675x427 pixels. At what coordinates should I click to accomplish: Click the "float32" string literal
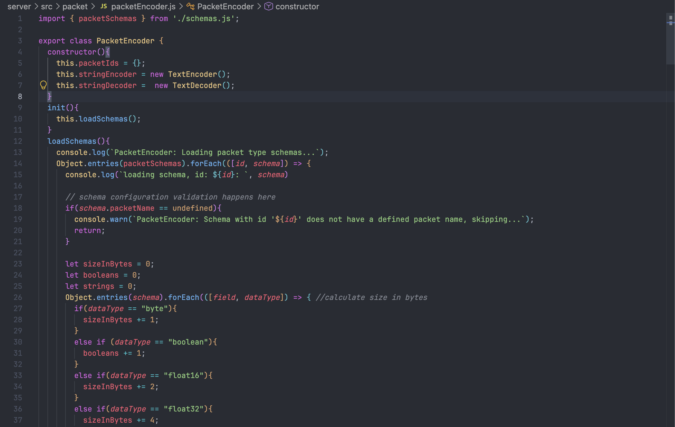pyautogui.click(x=184, y=409)
